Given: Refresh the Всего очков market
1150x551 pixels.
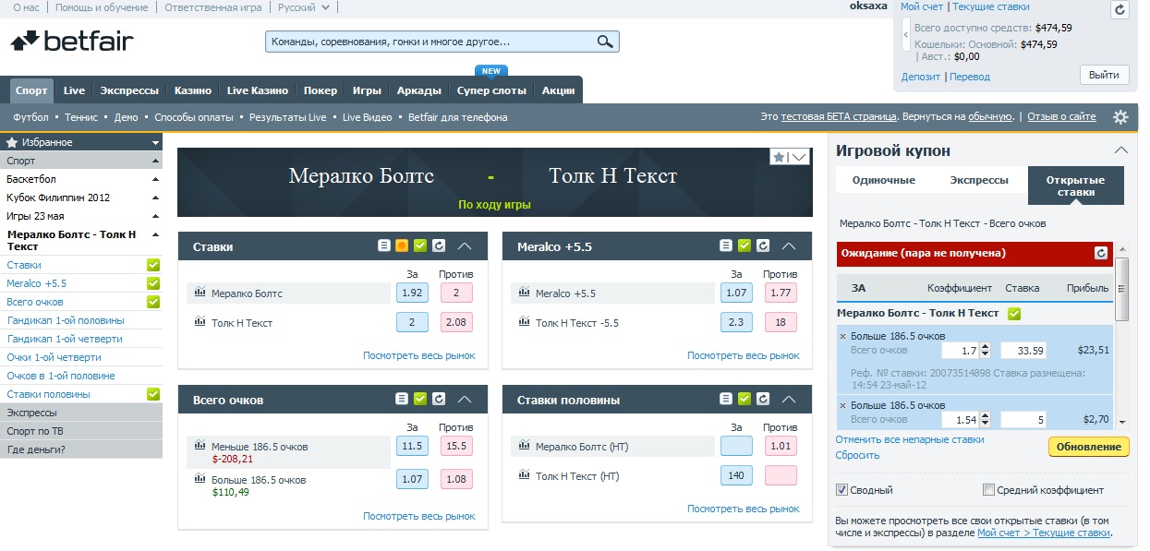Looking at the screenshot, I should click(x=439, y=400).
